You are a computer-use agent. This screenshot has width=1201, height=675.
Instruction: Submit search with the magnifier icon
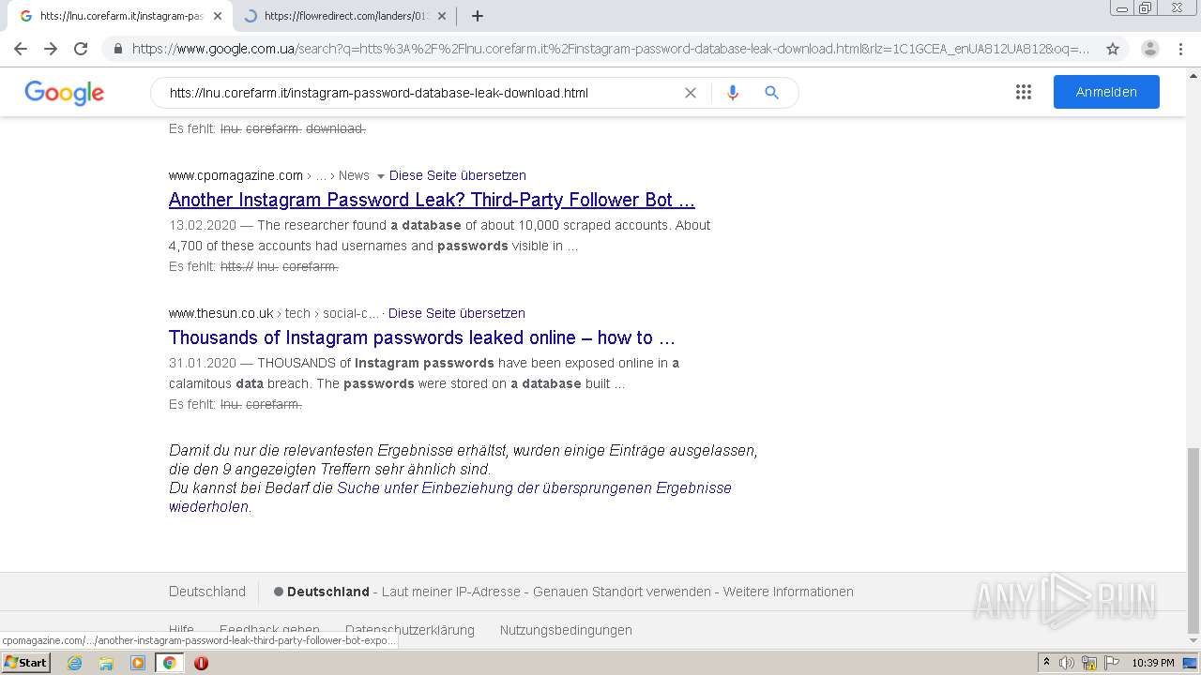[771, 93]
